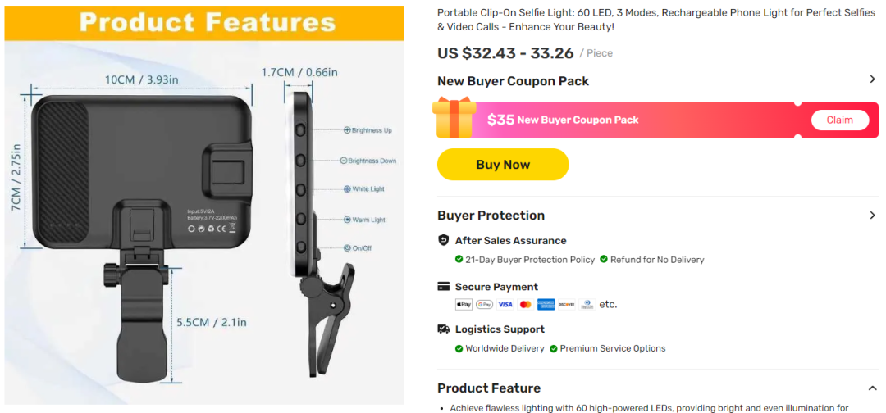Claim the $35 coupon pack
The width and height of the screenshot is (886, 413).
click(839, 120)
